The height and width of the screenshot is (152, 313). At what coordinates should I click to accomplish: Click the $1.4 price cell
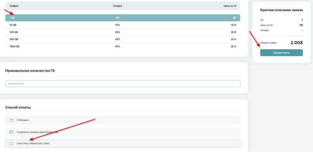233,39
